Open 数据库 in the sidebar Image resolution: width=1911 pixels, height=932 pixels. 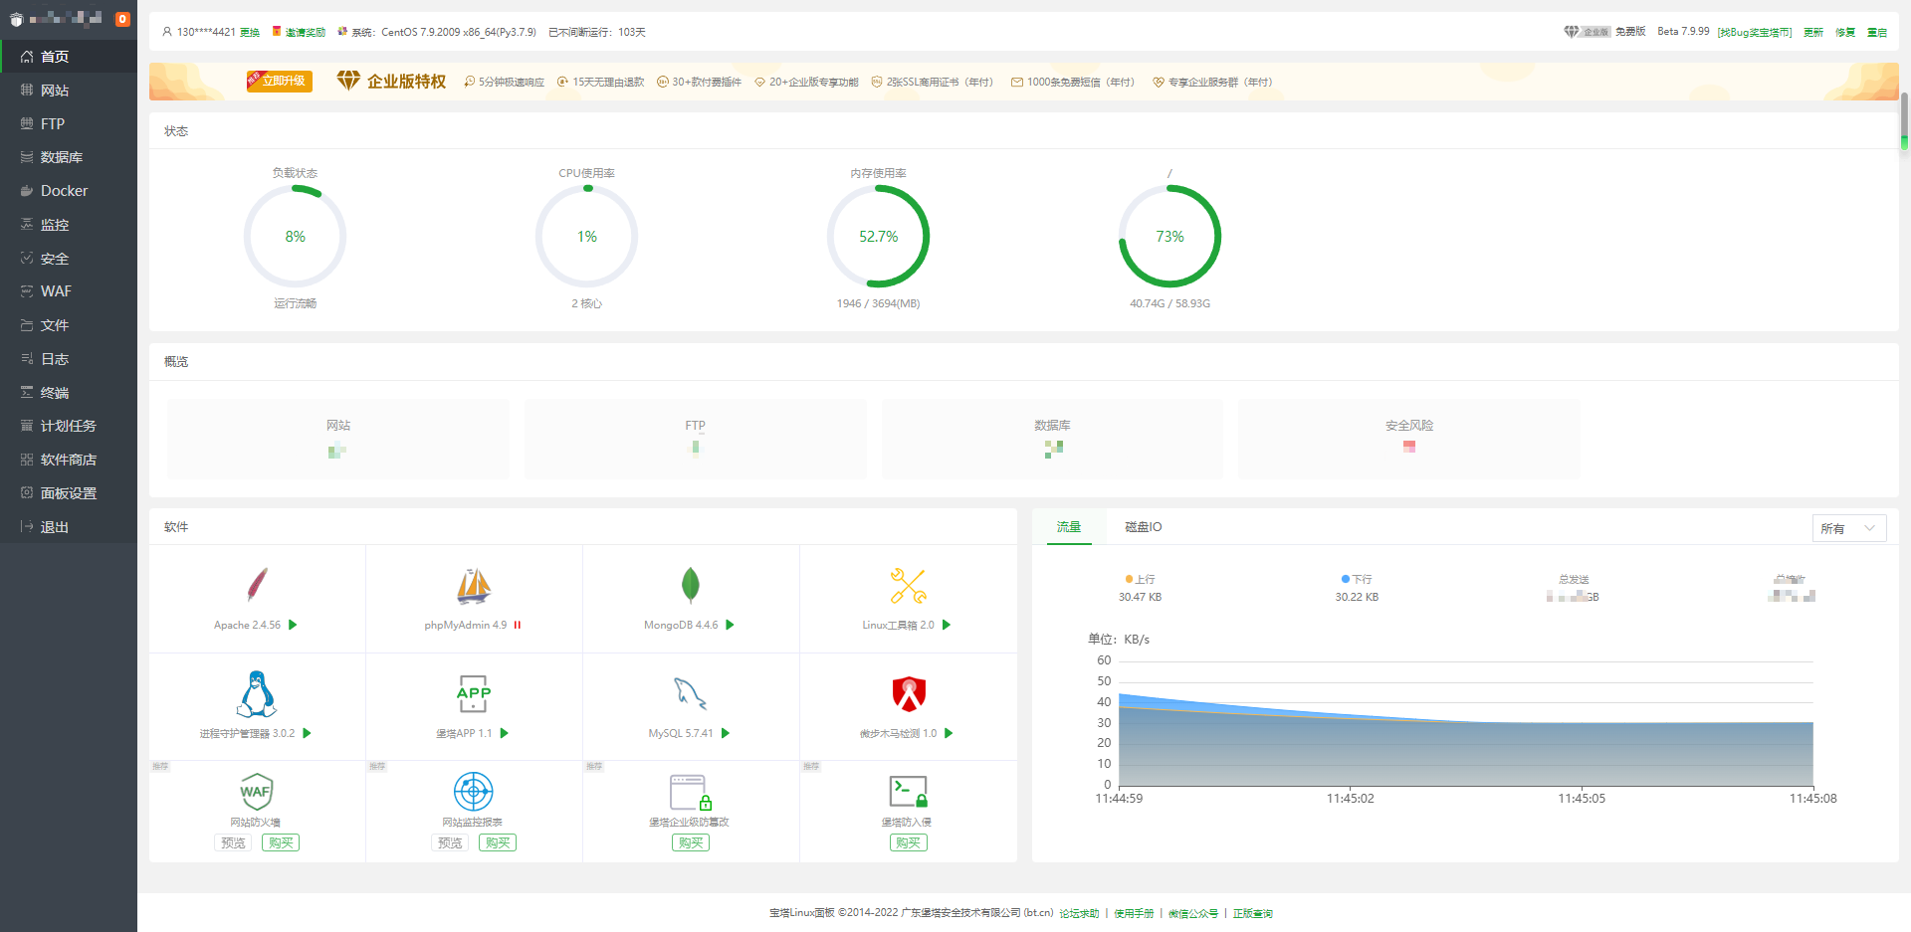click(x=69, y=157)
